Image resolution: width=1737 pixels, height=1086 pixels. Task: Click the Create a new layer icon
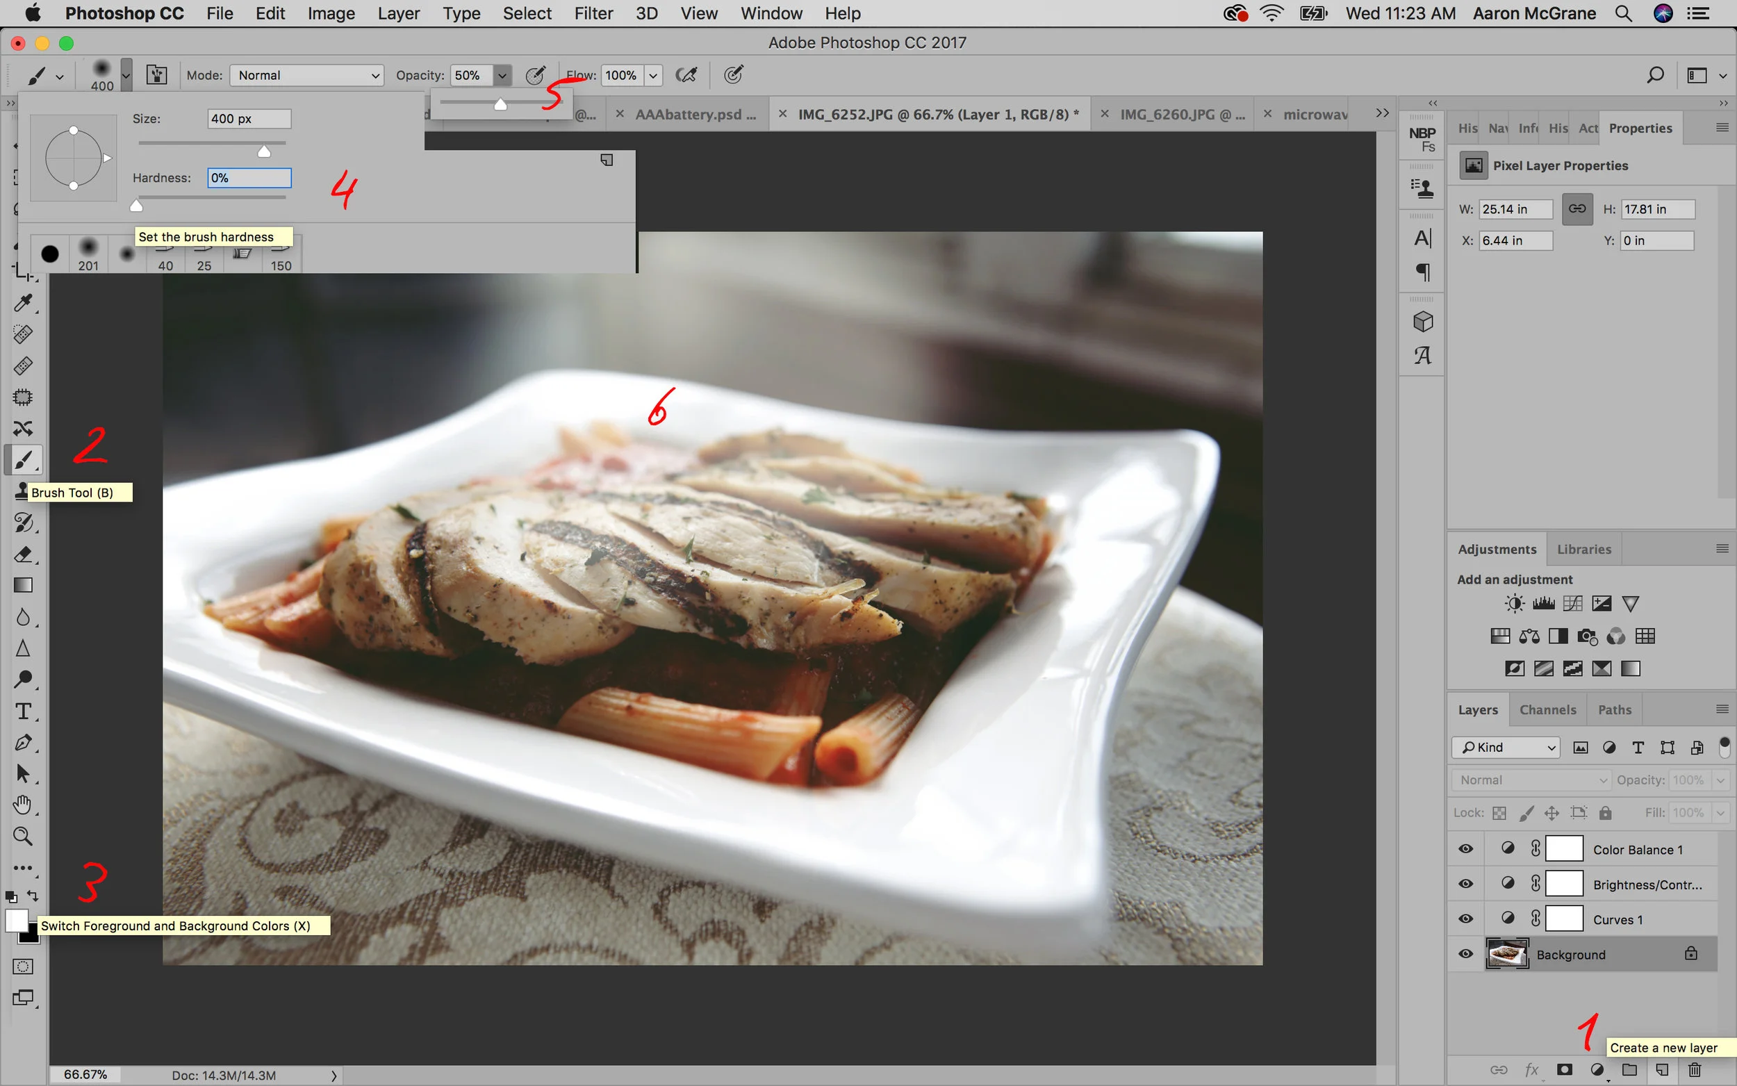click(x=1661, y=1069)
